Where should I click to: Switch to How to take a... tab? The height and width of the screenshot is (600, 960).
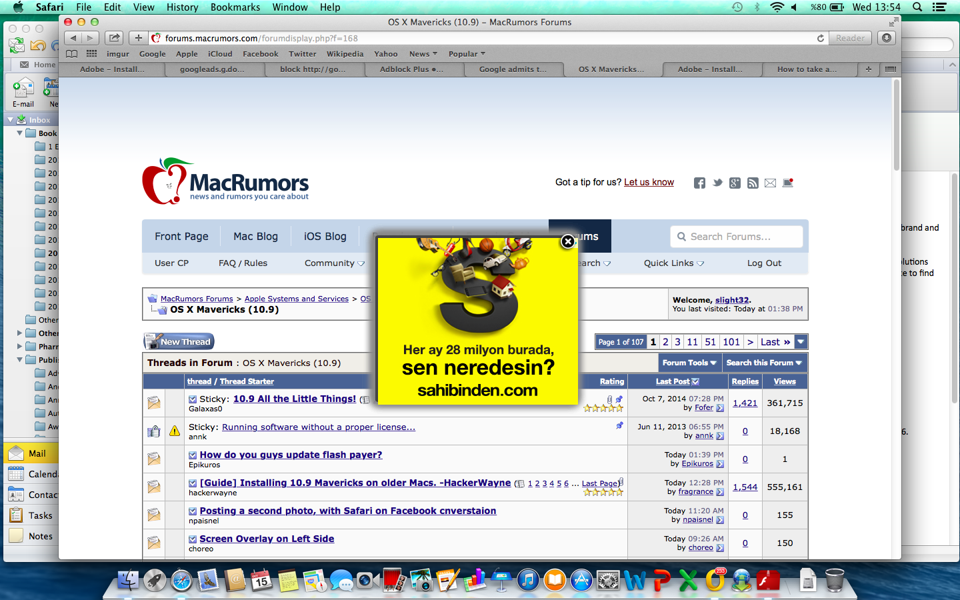click(807, 69)
